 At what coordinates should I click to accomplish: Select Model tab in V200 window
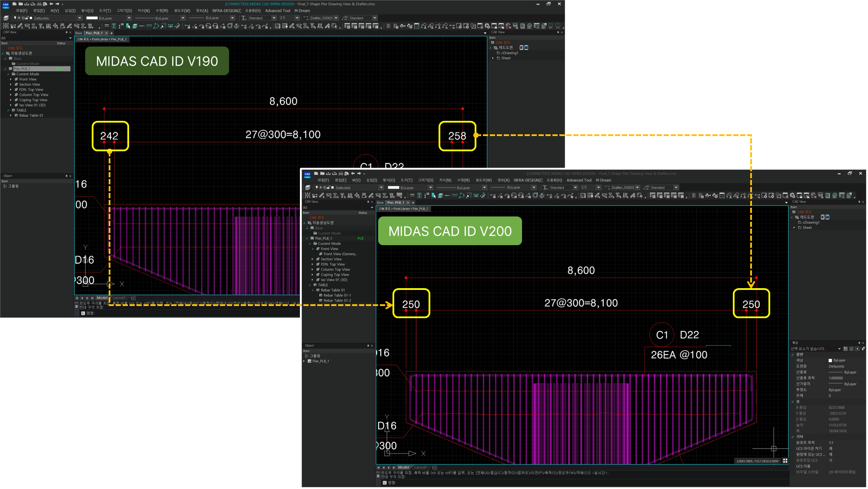(404, 467)
